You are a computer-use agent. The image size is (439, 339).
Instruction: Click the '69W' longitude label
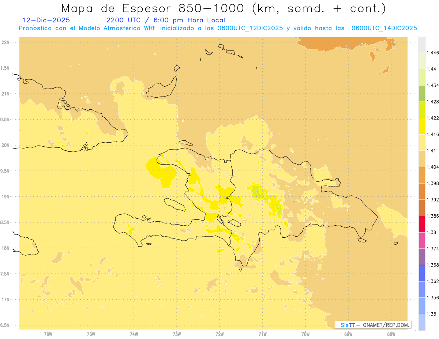coord(348,334)
